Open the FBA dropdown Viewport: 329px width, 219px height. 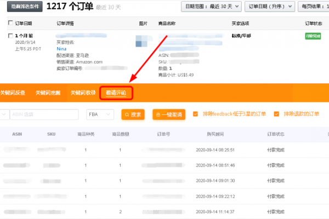click(100, 114)
